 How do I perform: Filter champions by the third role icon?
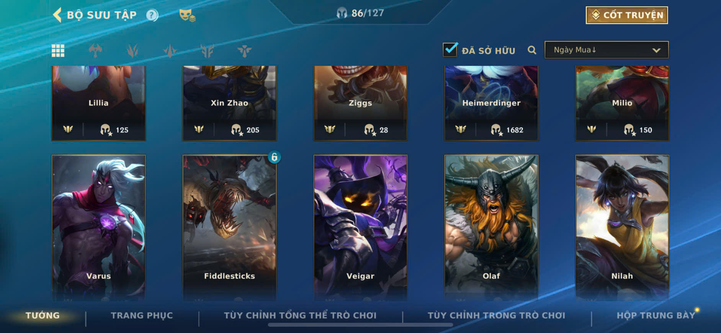(x=170, y=51)
